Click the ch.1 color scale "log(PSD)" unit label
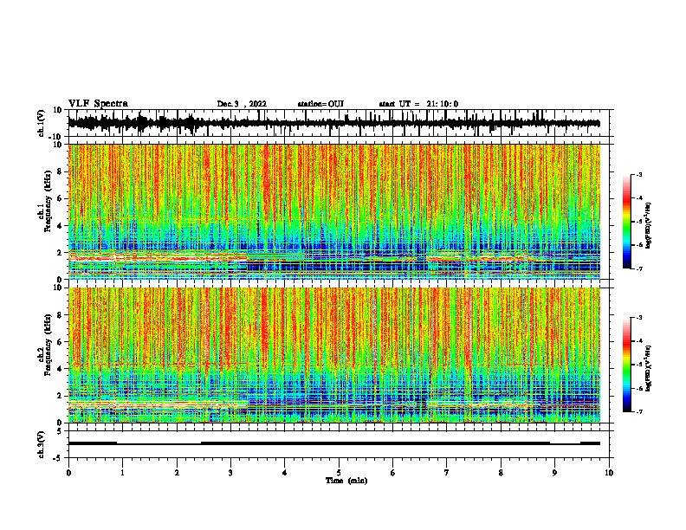 (649, 226)
